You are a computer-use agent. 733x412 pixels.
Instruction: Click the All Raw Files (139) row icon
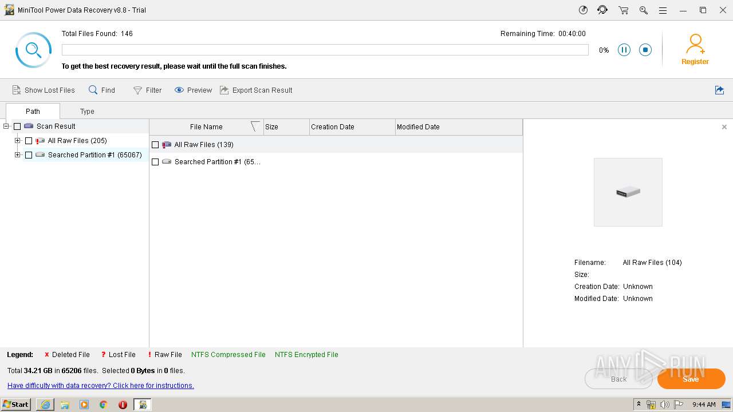[x=167, y=145]
